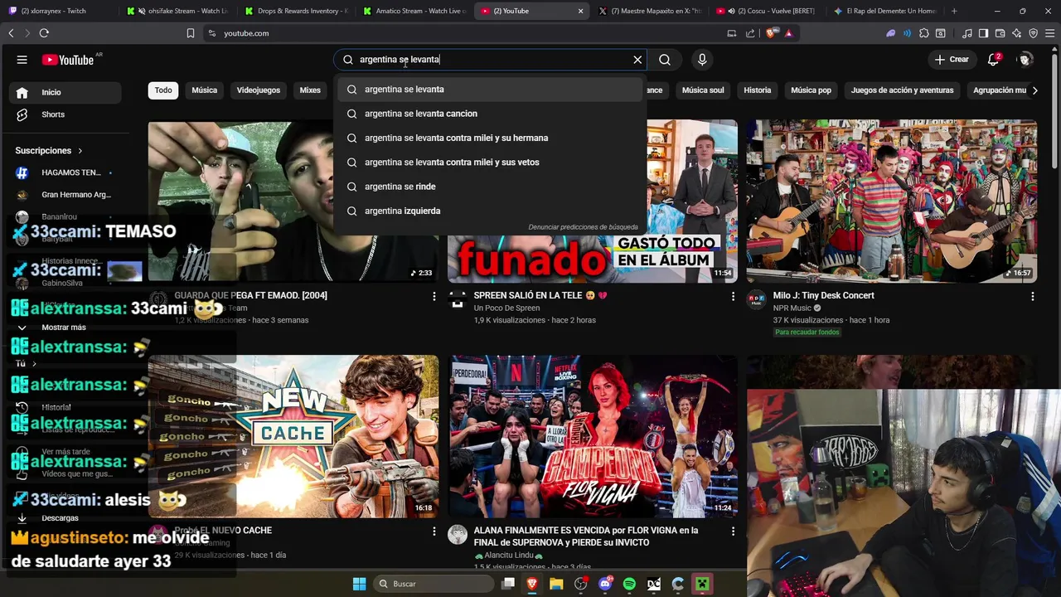Image resolution: width=1061 pixels, height=597 pixels.
Task: Choose suggestion 'argentina izquierda'
Action: [490, 211]
